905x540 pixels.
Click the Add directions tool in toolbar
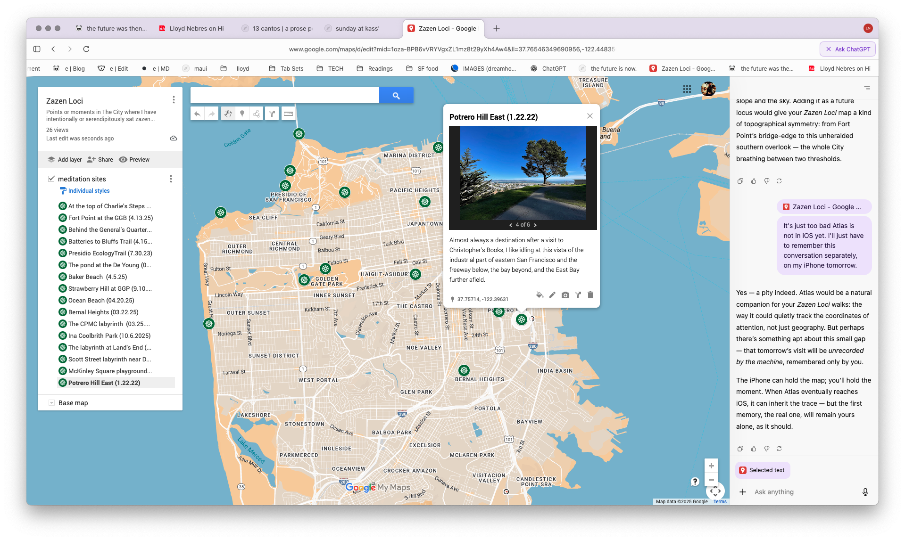[272, 114]
